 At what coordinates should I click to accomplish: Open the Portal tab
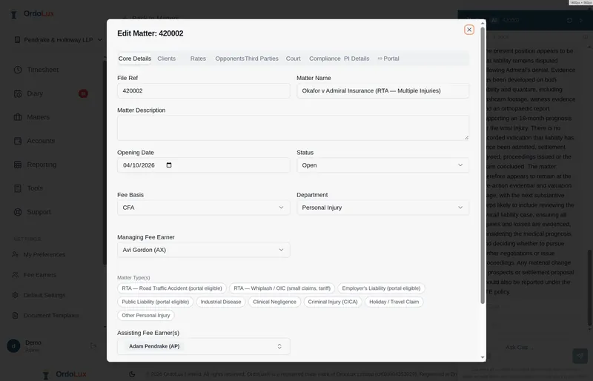point(388,59)
